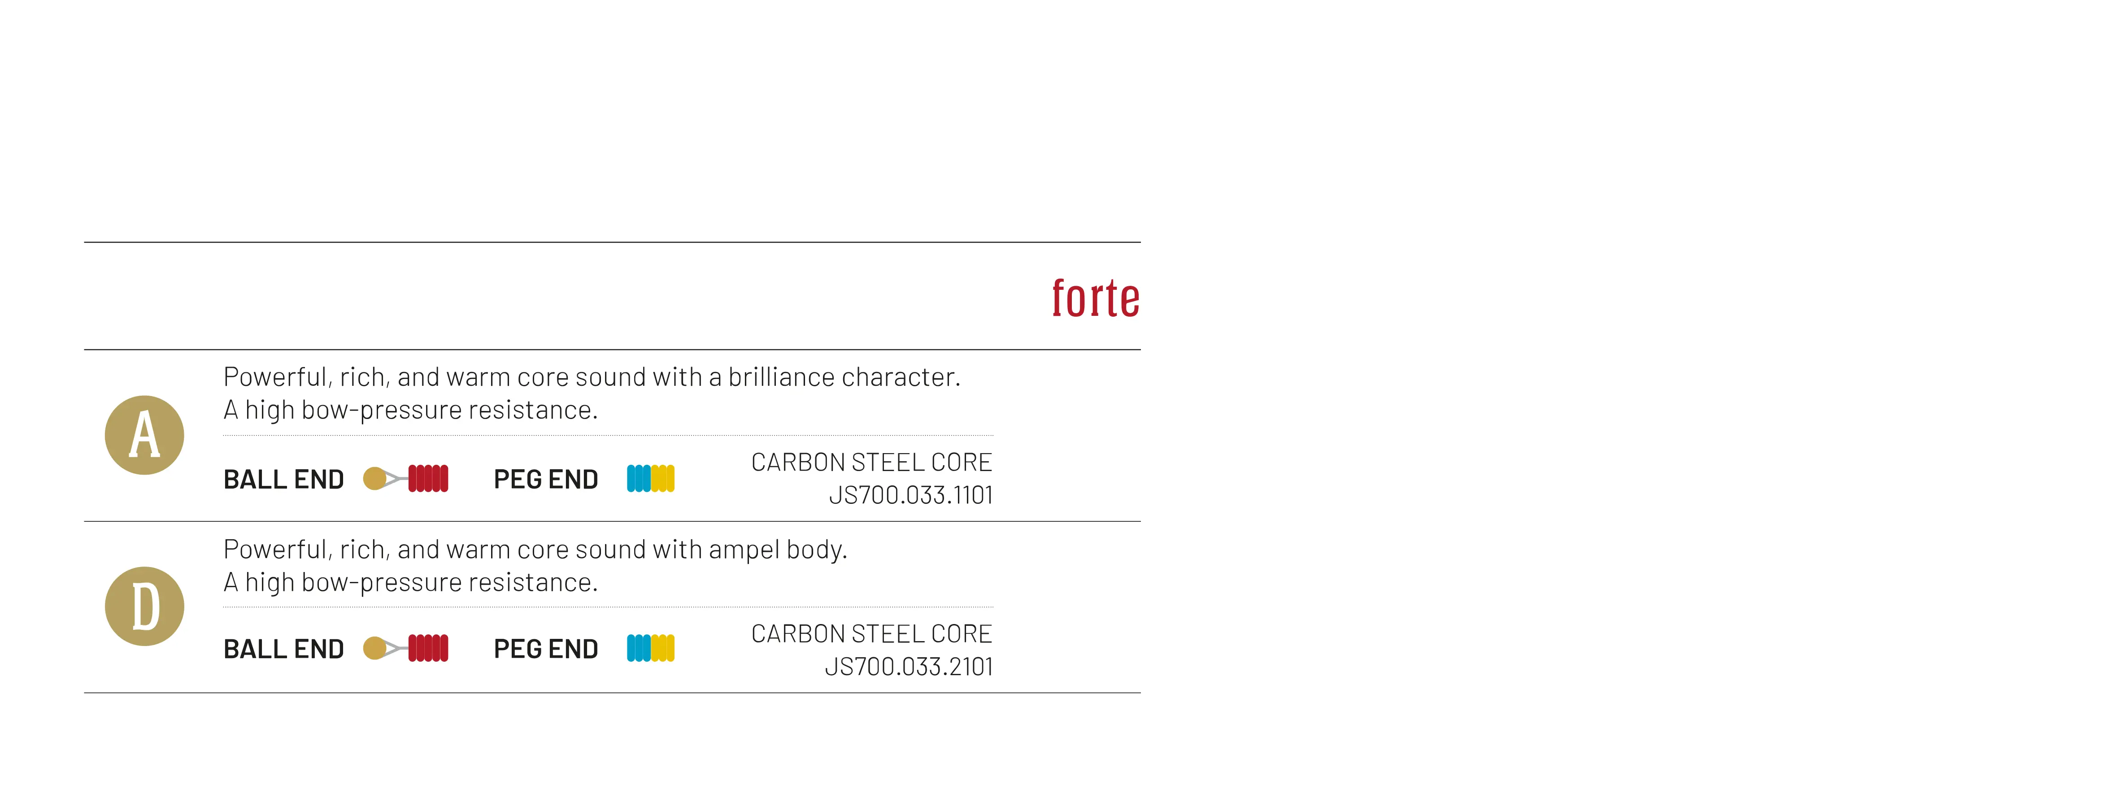Viewport: 2102px width, 799px height.
Task: Click the blue-yellow peg end icon for A string
Action: coord(650,478)
